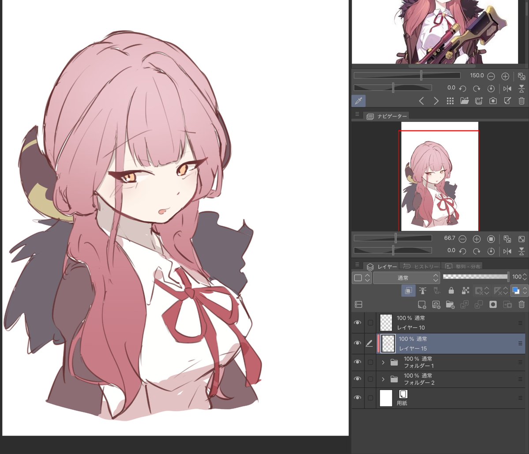This screenshot has width=529, height=454.
Task: Zoom in canvas in Navigator
Action: [x=476, y=239]
